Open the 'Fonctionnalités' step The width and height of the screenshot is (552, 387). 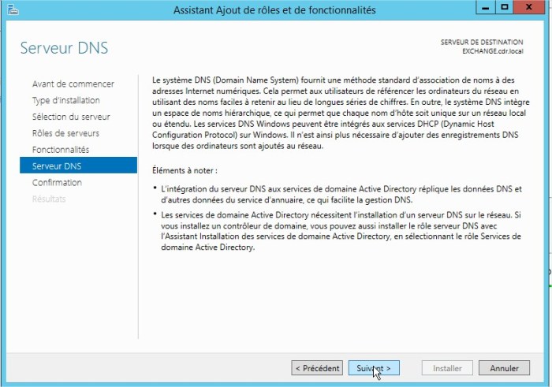[x=61, y=150]
